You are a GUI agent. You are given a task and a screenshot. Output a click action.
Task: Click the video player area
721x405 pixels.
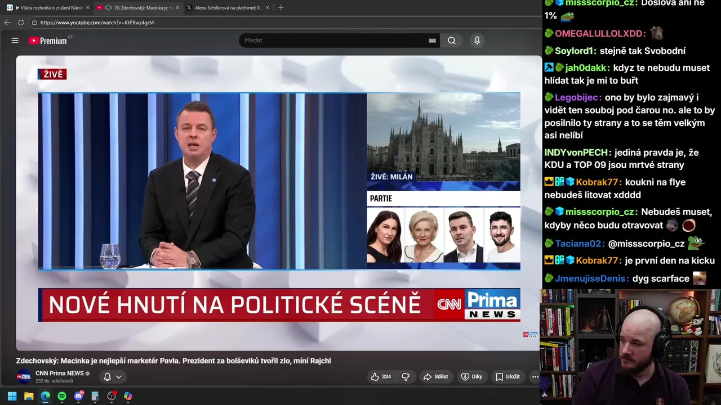tap(279, 202)
